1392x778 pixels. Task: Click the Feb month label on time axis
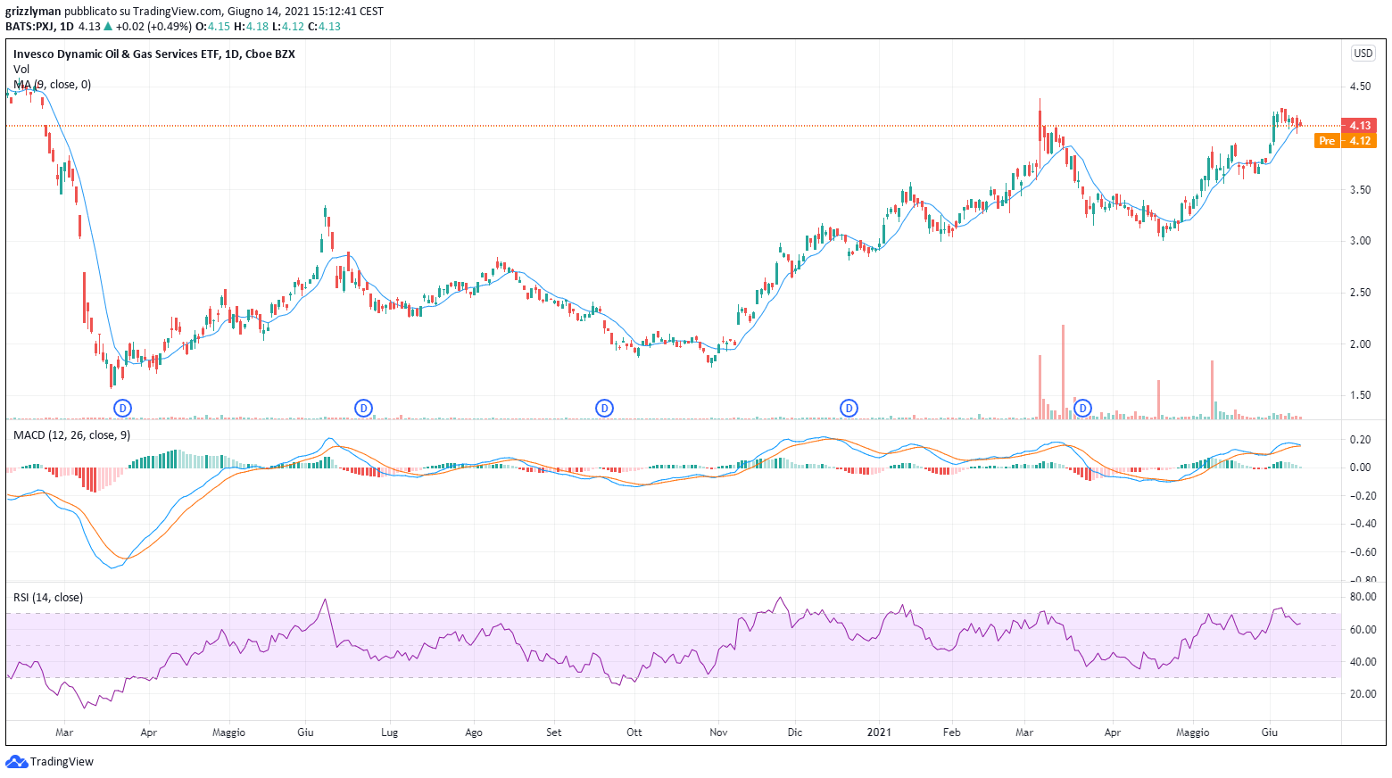click(x=952, y=732)
